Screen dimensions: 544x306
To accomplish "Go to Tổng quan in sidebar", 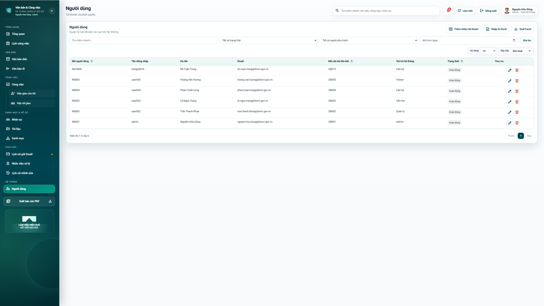I will coord(29,34).
